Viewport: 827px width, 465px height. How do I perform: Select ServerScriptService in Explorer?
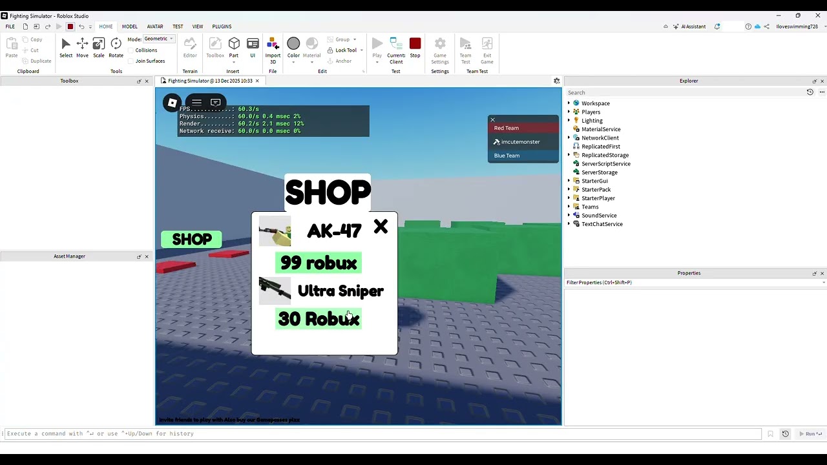pos(606,163)
